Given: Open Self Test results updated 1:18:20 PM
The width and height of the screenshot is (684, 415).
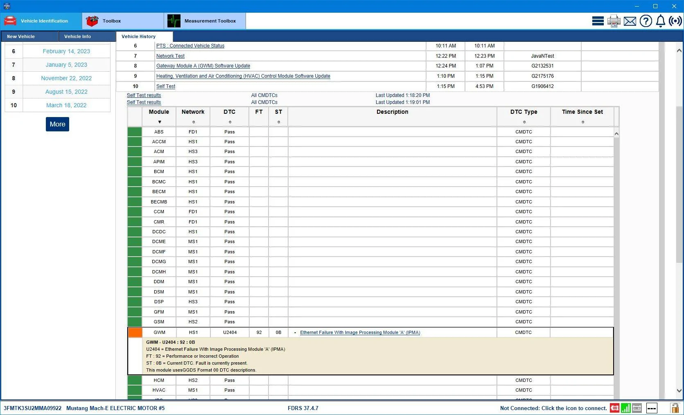Looking at the screenshot, I should coord(144,95).
